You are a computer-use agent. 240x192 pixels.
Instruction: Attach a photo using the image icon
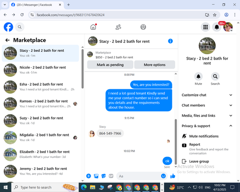pos(96,176)
